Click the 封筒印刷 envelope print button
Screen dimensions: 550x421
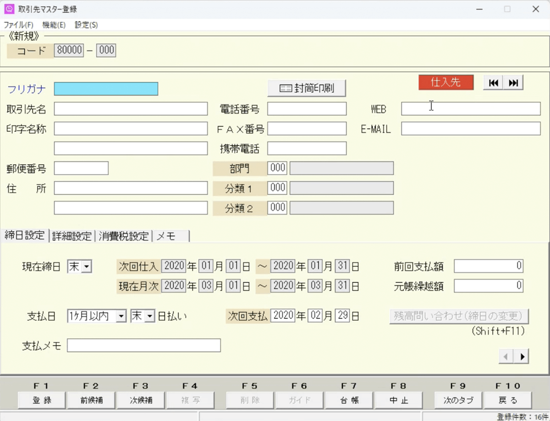(307, 88)
